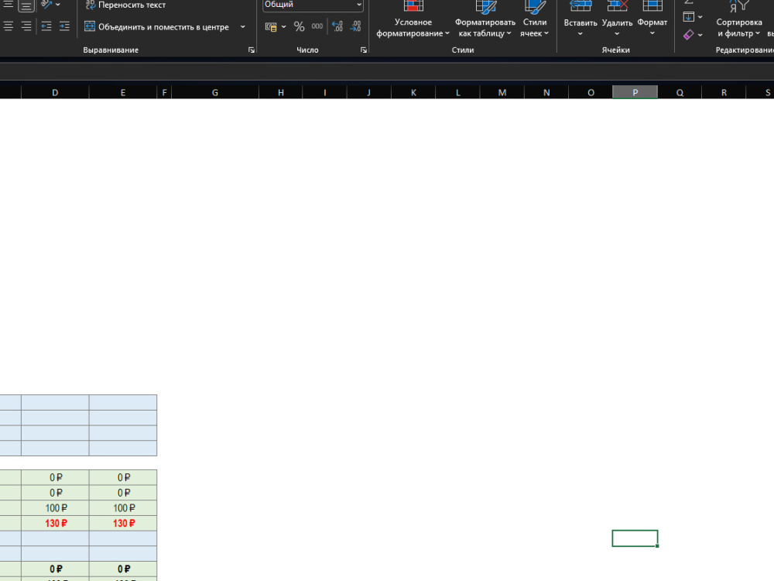The height and width of the screenshot is (581, 774).
Task: Select column D header
Action: click(x=55, y=92)
